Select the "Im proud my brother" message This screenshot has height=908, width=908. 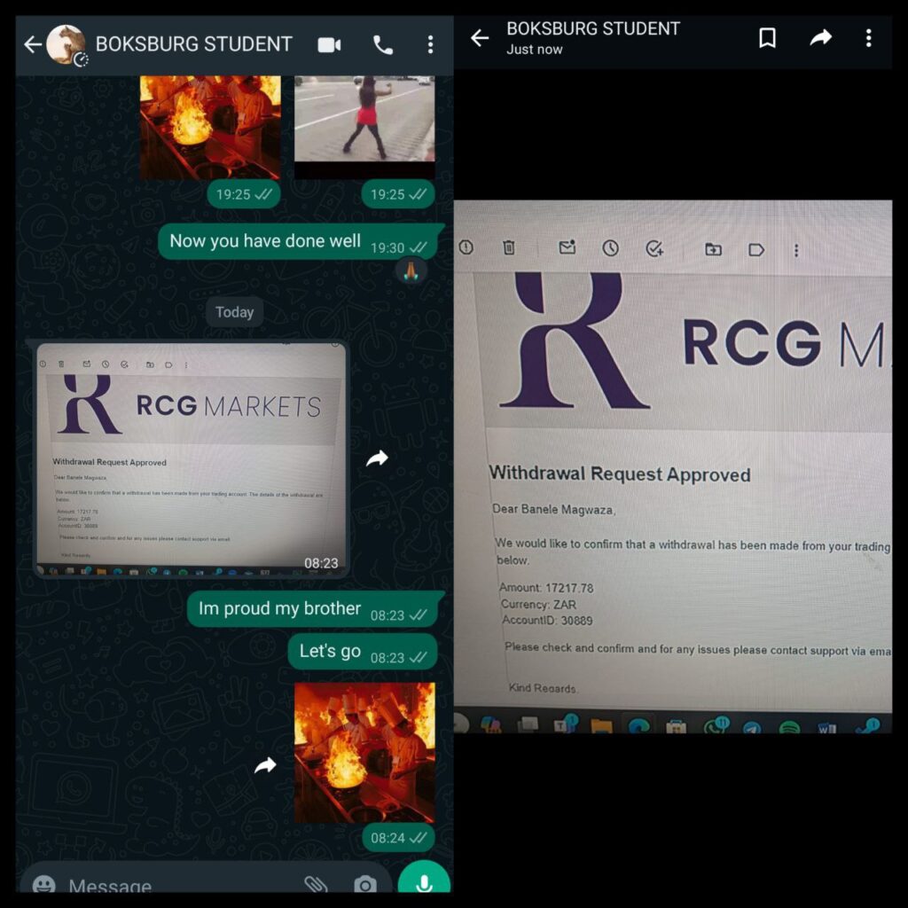click(x=316, y=608)
